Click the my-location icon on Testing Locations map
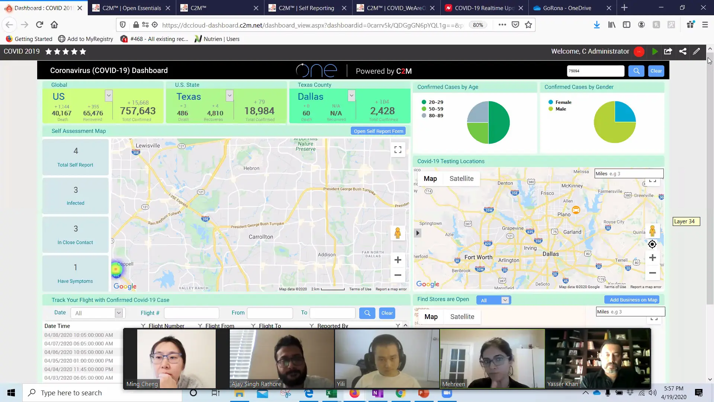714x402 pixels. tap(652, 244)
